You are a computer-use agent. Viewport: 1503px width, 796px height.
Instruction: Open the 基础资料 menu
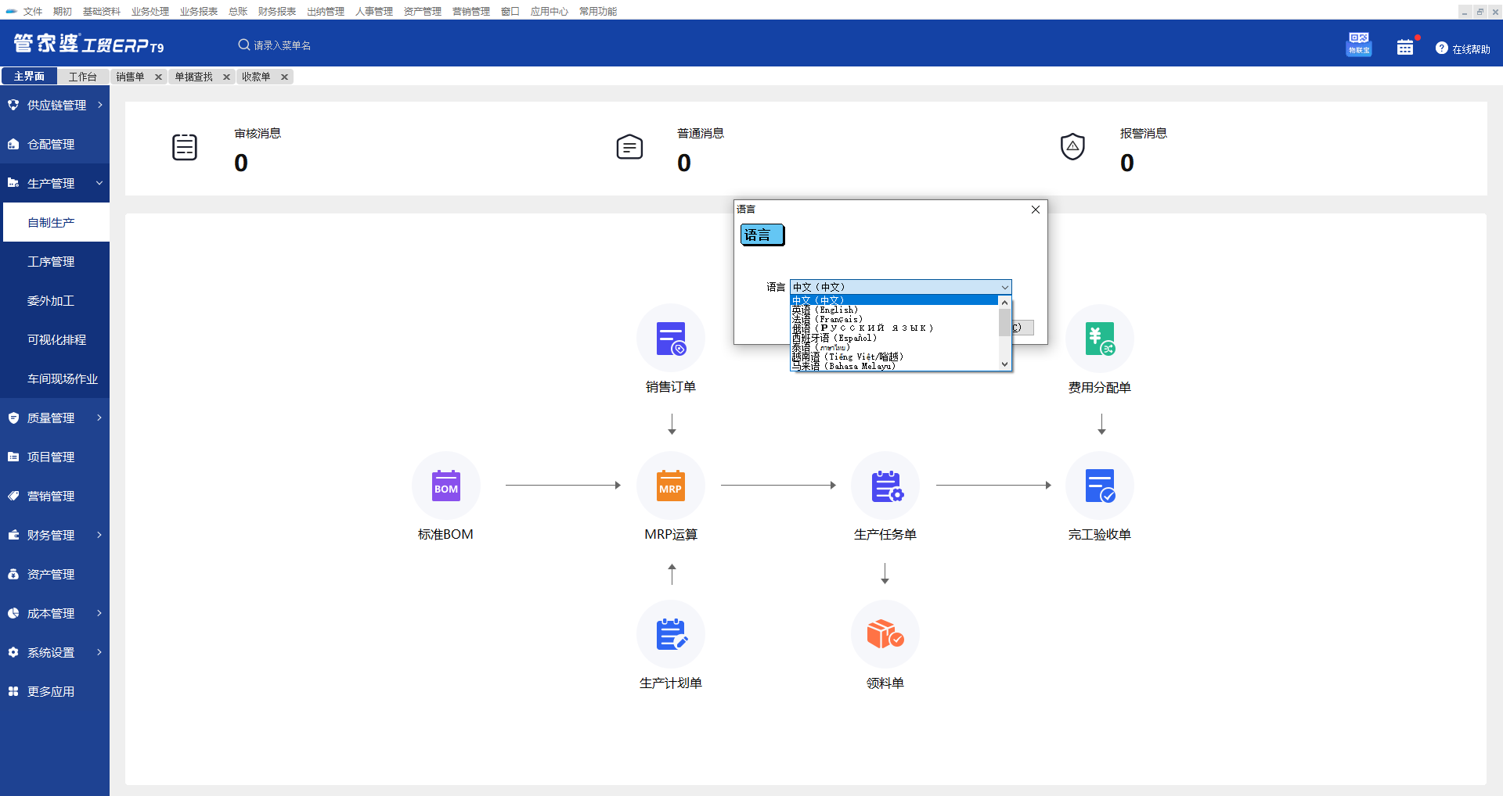tap(102, 11)
